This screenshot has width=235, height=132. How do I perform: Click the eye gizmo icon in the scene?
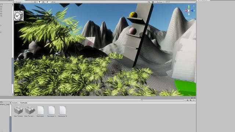[x=57, y=53]
